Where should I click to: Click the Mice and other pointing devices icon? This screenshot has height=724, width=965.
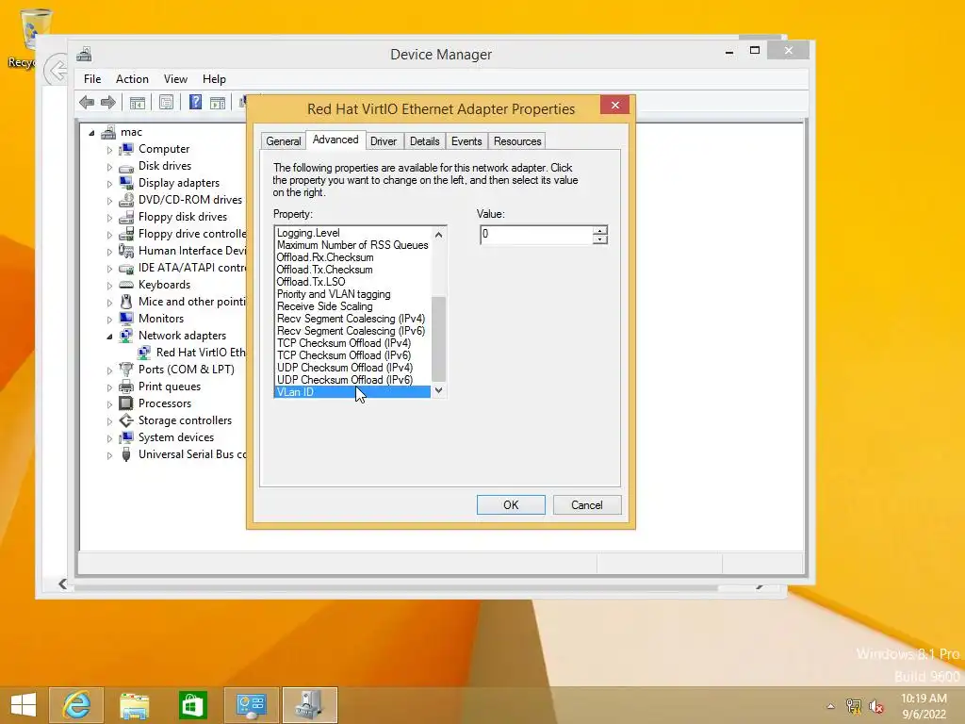126,302
